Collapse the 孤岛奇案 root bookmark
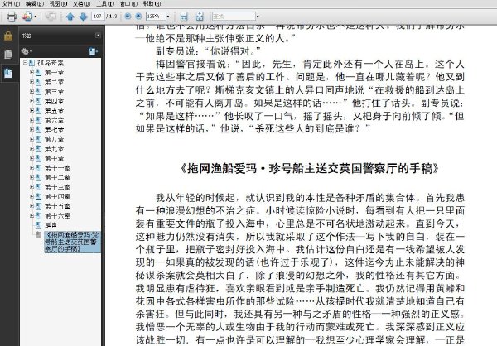The width and height of the screenshot is (497, 346). coord(25,63)
